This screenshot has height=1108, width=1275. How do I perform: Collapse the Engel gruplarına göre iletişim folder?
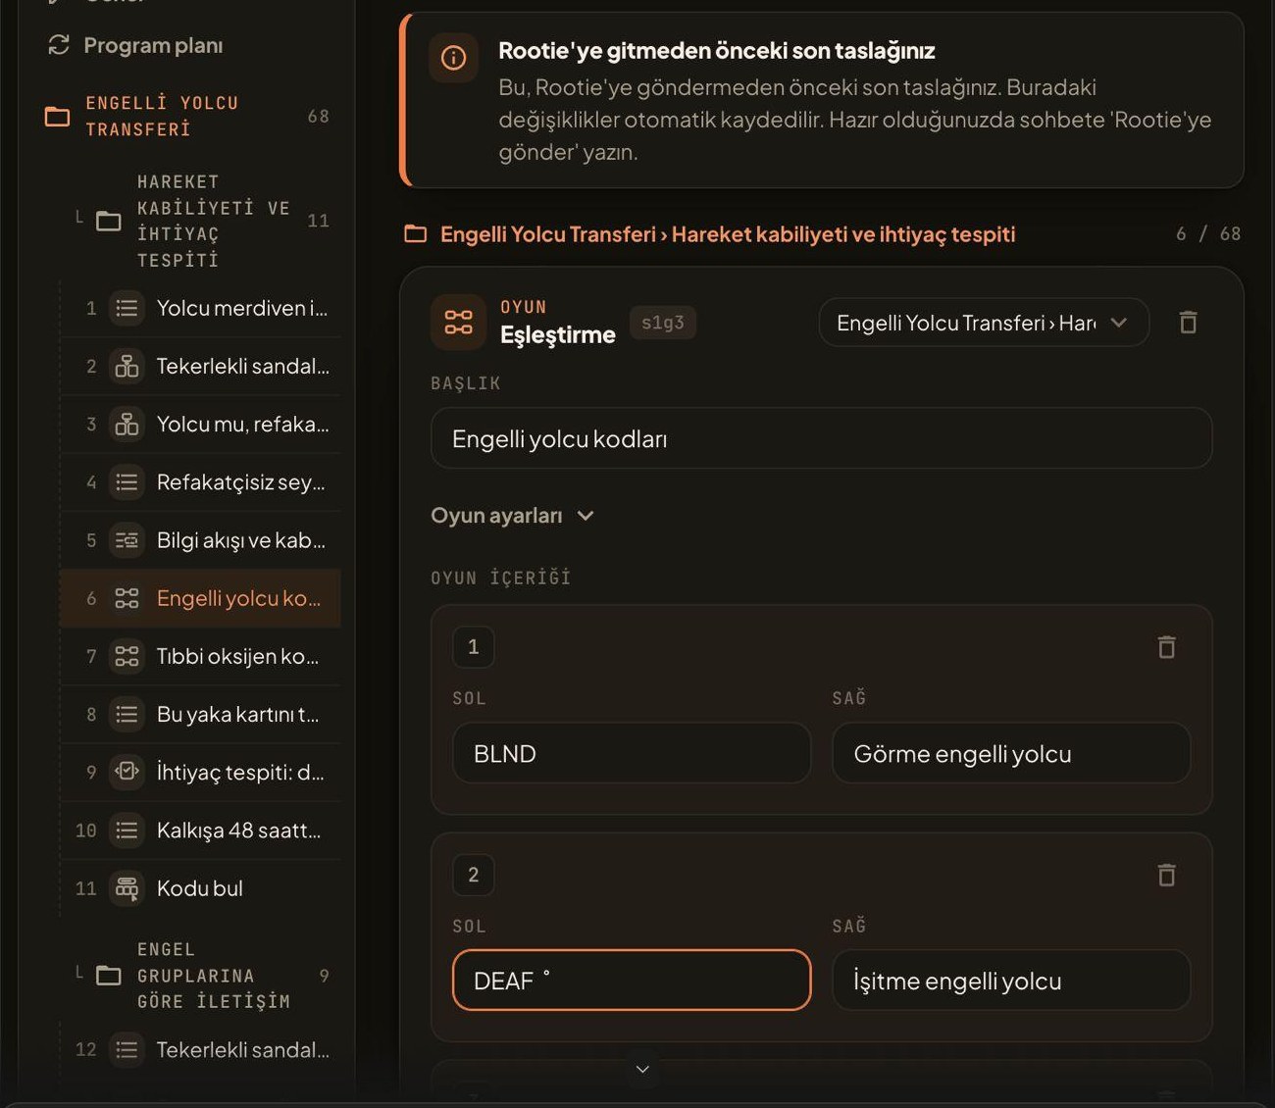pyautogui.click(x=202, y=976)
